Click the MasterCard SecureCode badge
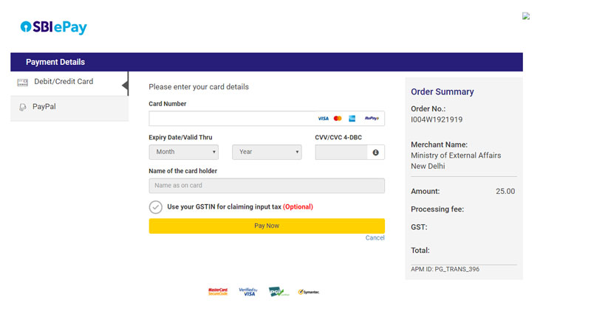591x328 pixels. pyautogui.click(x=218, y=292)
